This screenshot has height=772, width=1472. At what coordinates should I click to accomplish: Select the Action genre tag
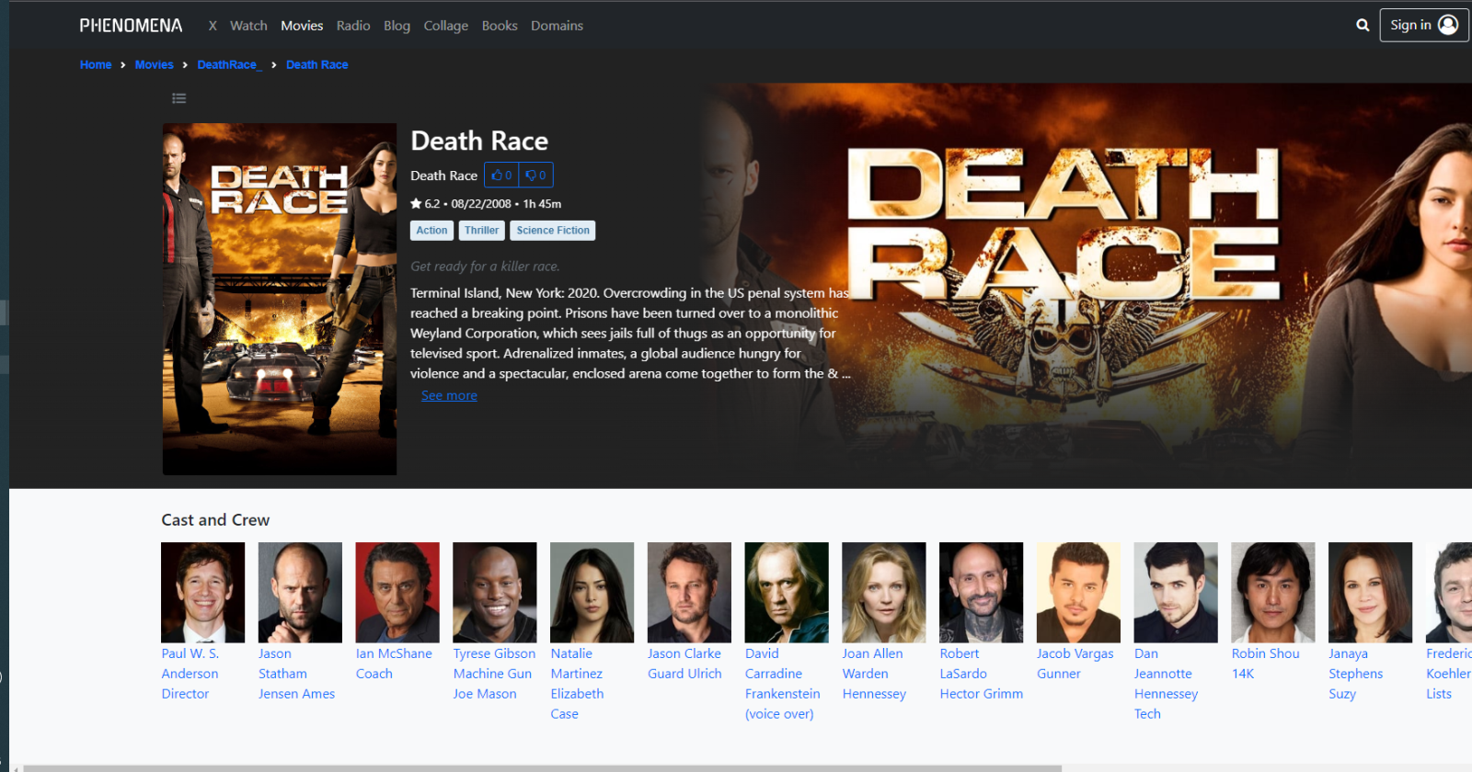coord(431,231)
